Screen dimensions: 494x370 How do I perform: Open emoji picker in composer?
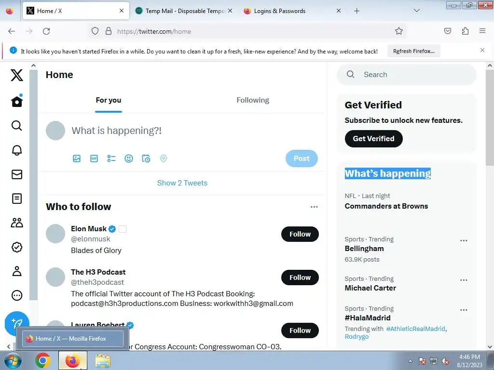[x=128, y=158]
